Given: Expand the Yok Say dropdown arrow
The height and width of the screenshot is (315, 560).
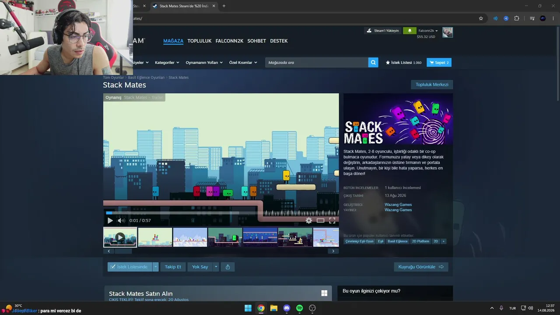Looking at the screenshot, I should [x=216, y=267].
